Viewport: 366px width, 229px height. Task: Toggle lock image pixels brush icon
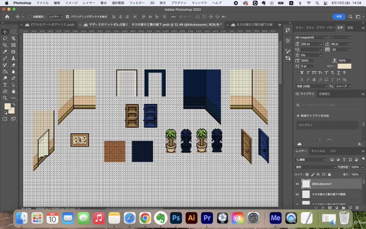[x=313, y=175]
